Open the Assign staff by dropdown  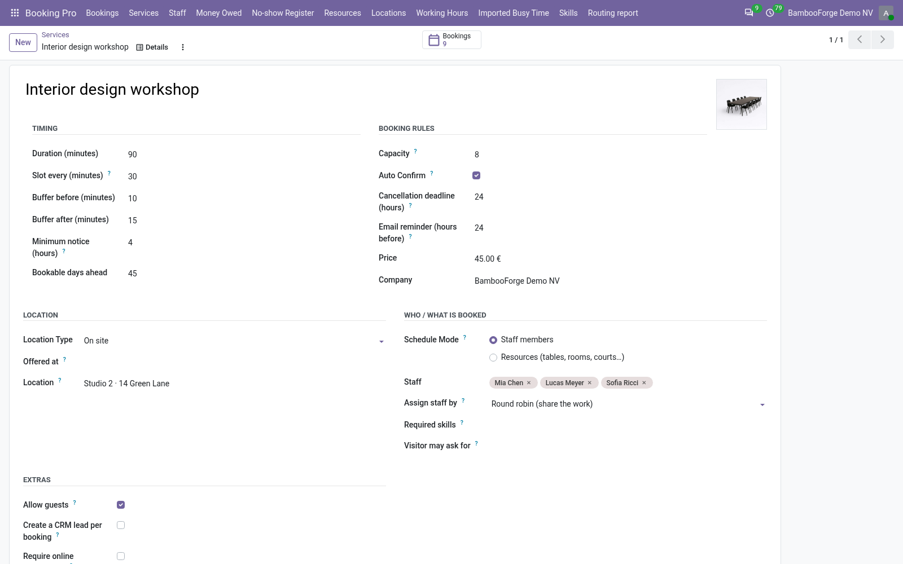tap(628, 404)
